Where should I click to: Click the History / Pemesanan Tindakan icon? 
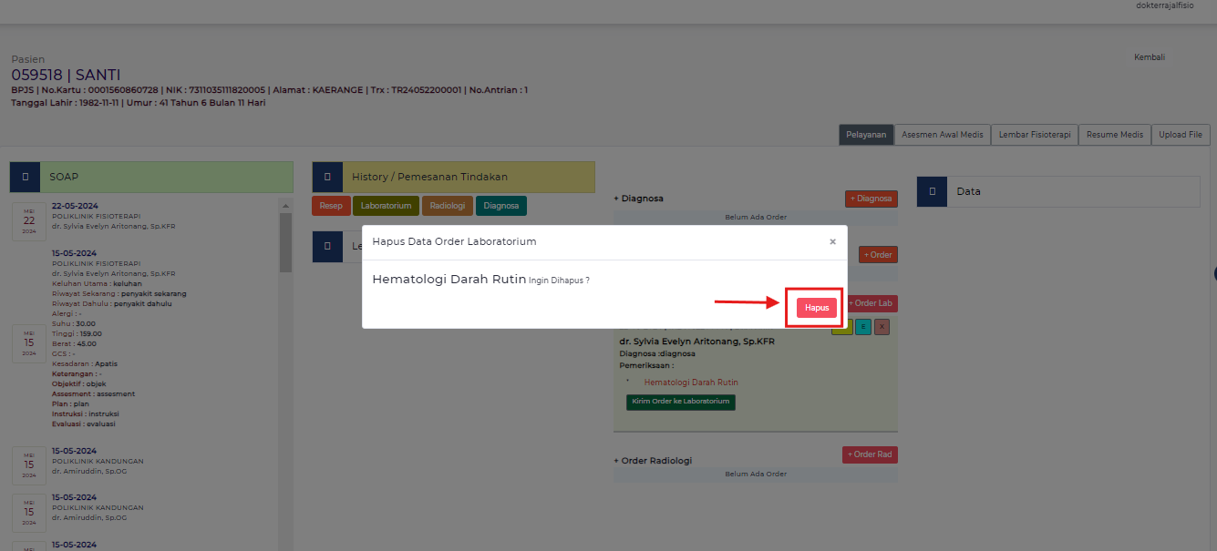click(326, 177)
